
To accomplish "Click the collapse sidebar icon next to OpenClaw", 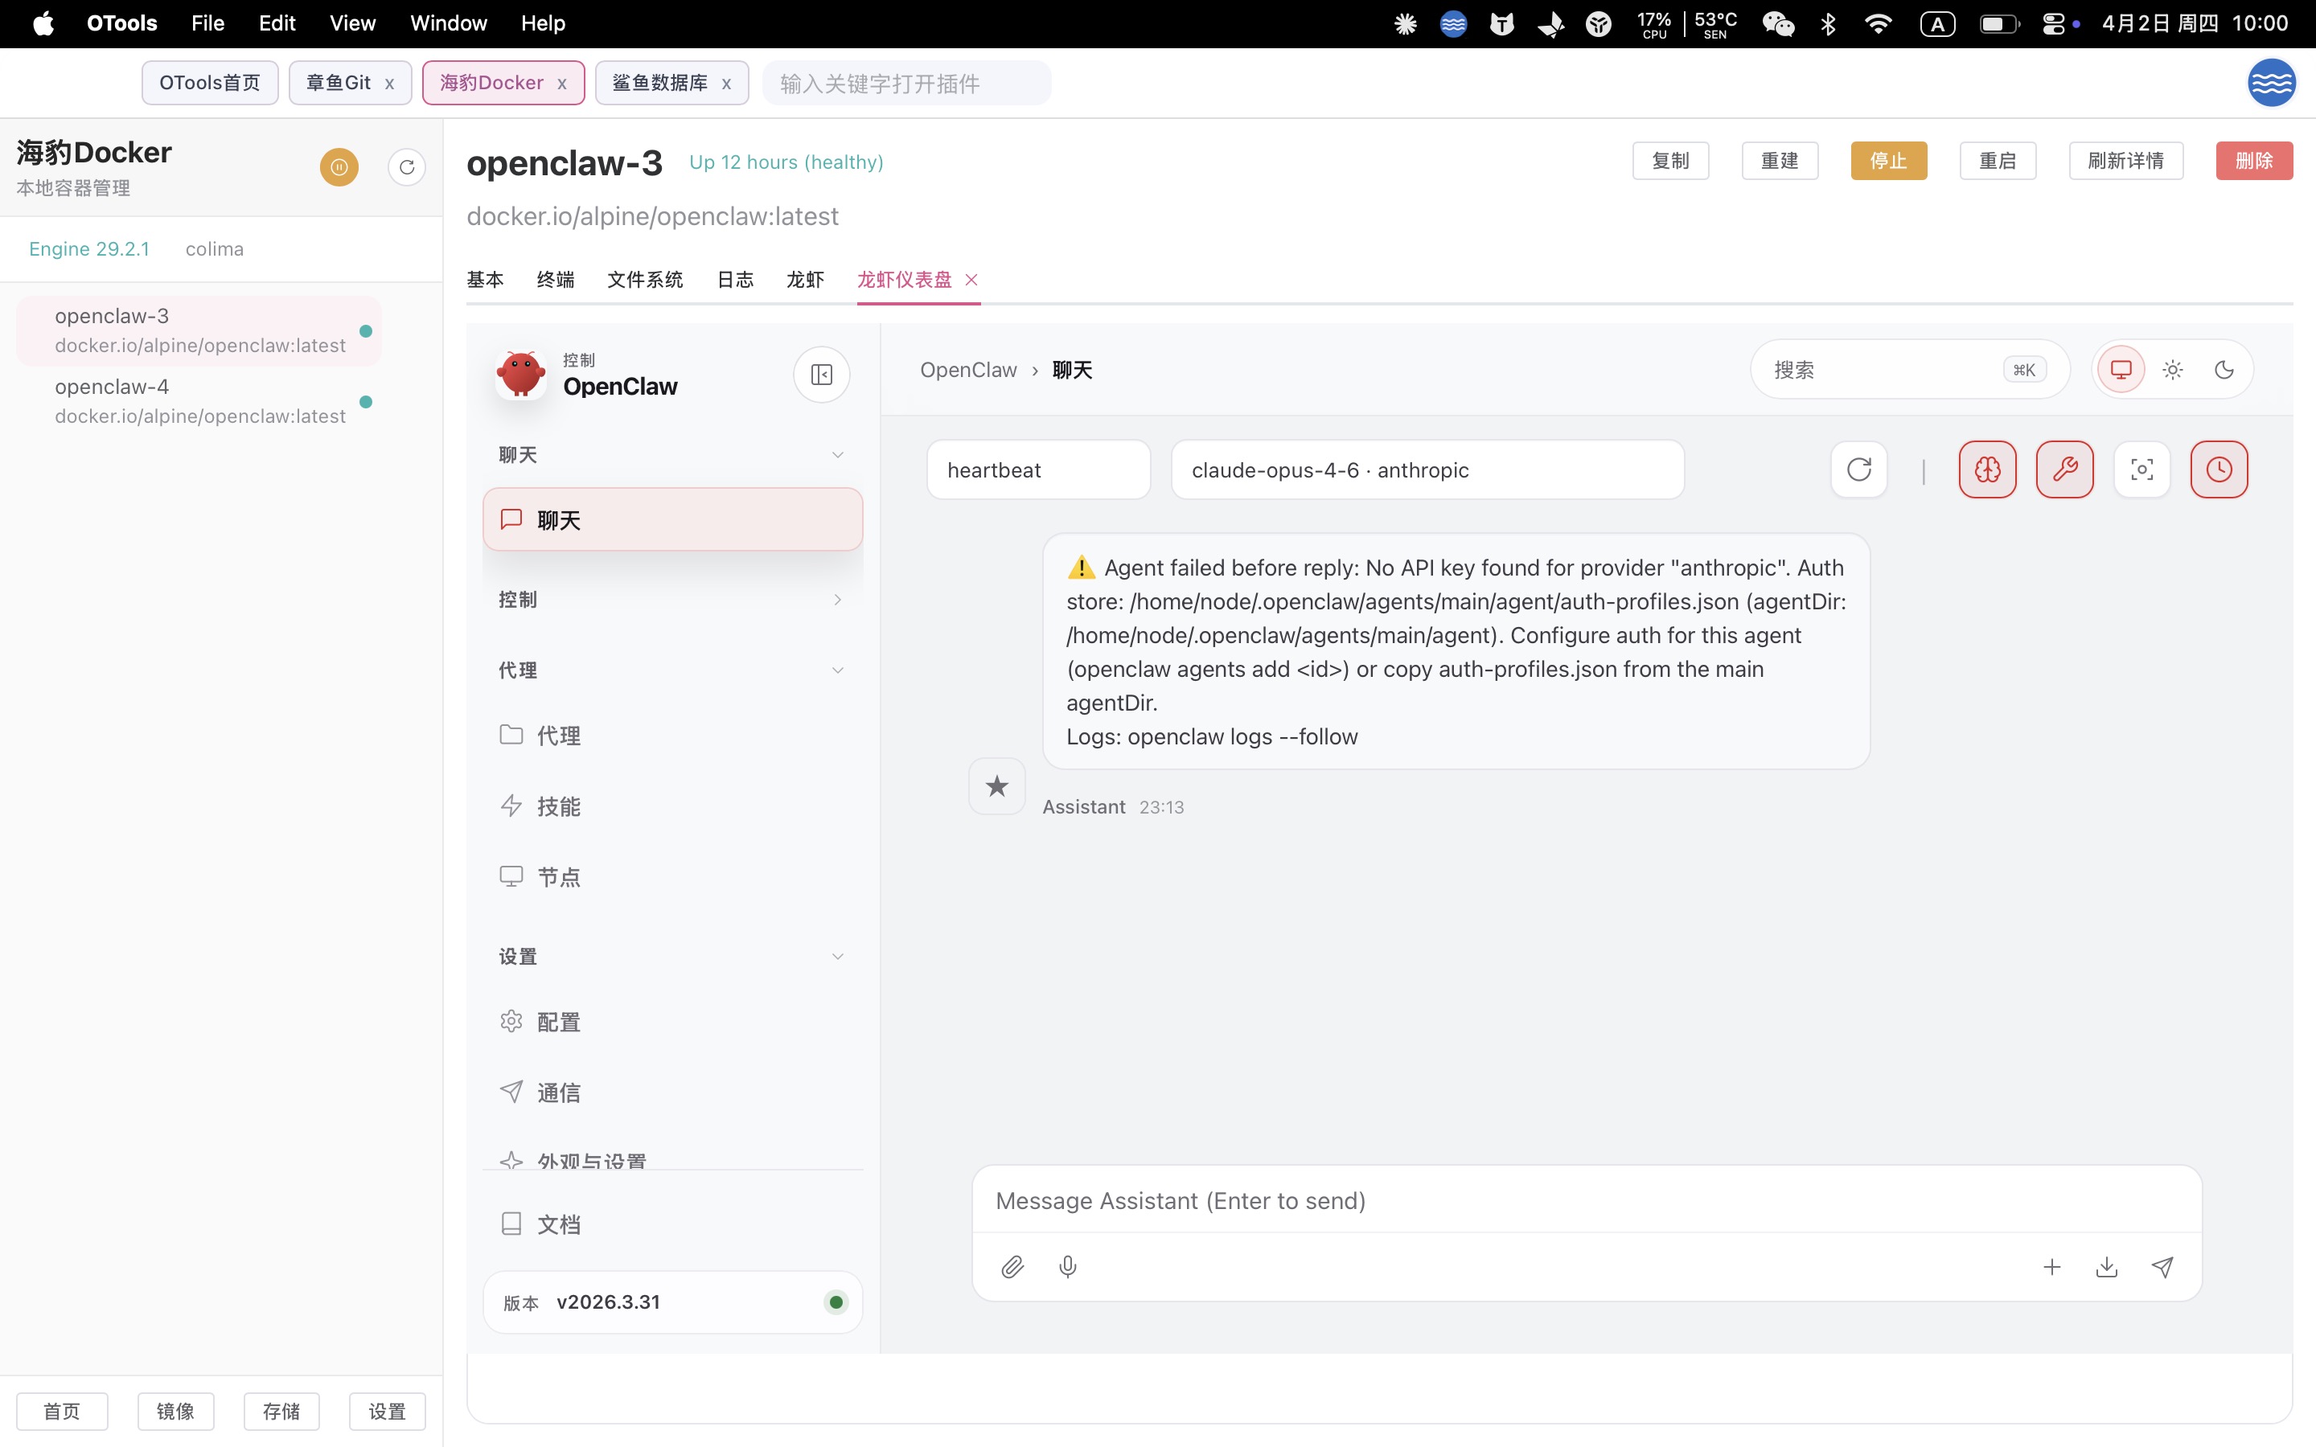I will (x=821, y=374).
